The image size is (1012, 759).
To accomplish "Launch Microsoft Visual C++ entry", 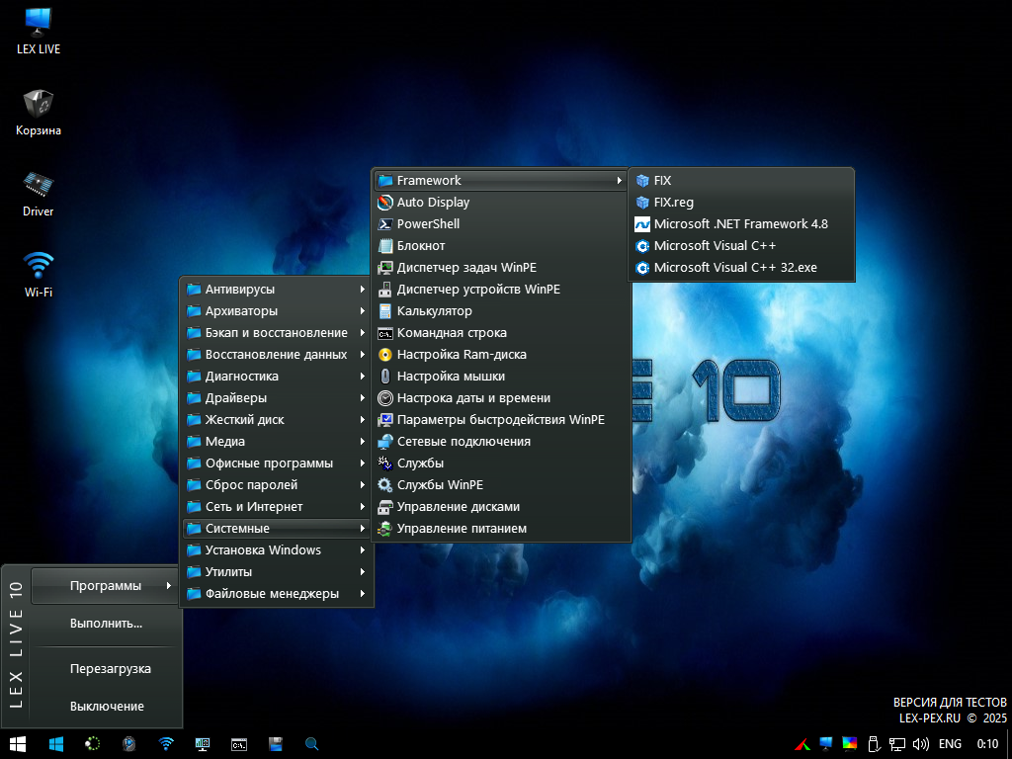I will pyautogui.click(x=741, y=246).
